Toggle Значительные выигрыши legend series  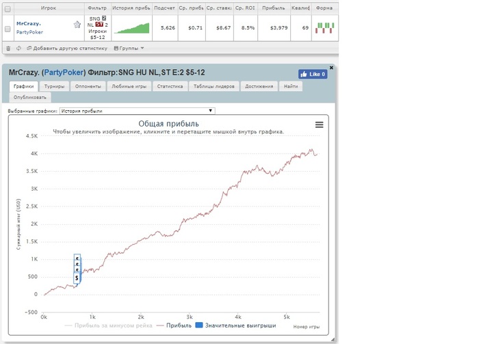point(235,326)
